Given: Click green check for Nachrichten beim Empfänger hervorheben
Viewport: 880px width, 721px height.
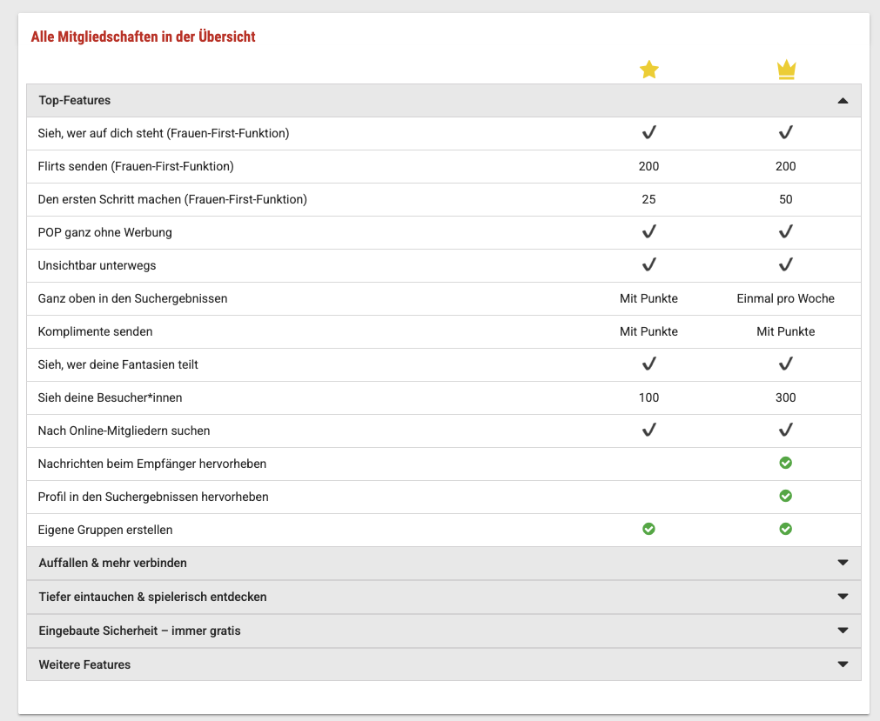Looking at the screenshot, I should [786, 464].
